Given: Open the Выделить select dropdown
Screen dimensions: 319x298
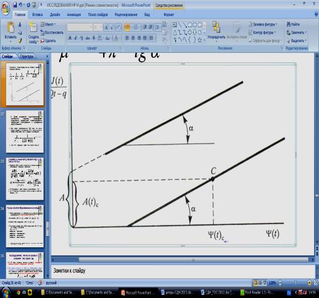Looking at the screenshot, I should click(x=296, y=41).
